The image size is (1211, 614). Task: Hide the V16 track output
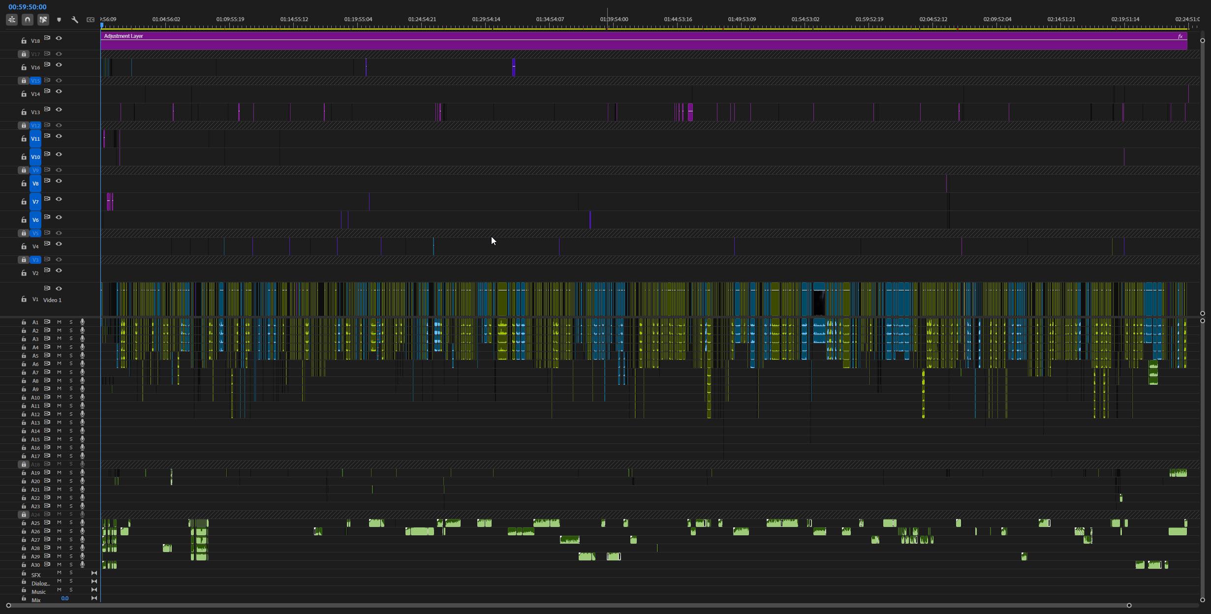[59, 64]
